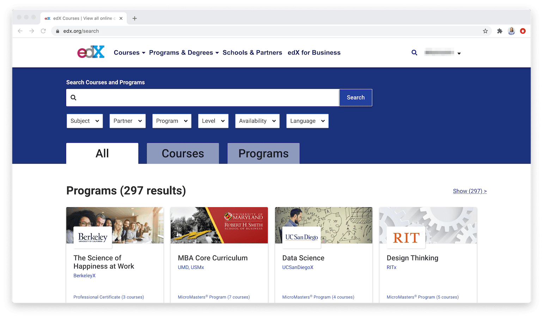Click the browser profile avatar
This screenshot has width=543, height=318.
511,31
